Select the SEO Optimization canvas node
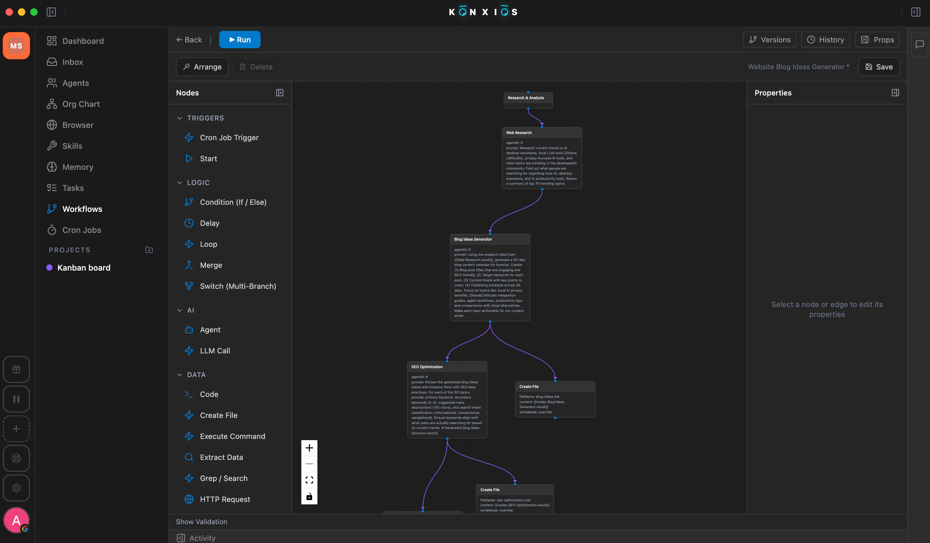Viewport: 930px width, 543px height. (x=447, y=400)
